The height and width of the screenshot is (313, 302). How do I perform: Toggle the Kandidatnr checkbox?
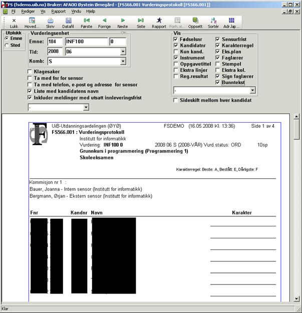(176, 46)
